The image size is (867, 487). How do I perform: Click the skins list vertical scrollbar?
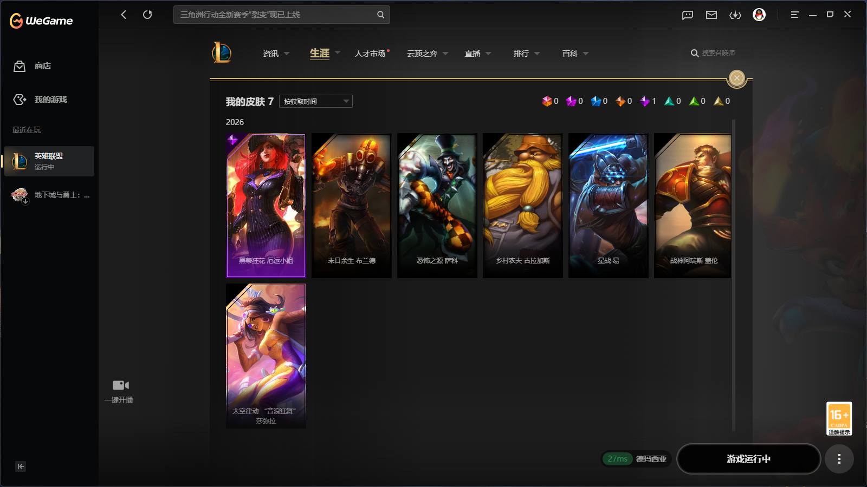734,276
